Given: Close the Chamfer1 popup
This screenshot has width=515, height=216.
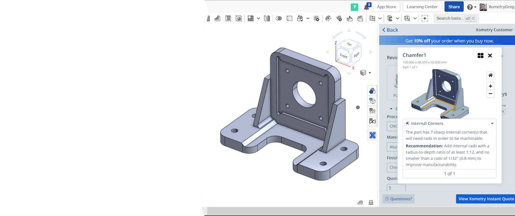Looking at the screenshot, I should 490,55.
